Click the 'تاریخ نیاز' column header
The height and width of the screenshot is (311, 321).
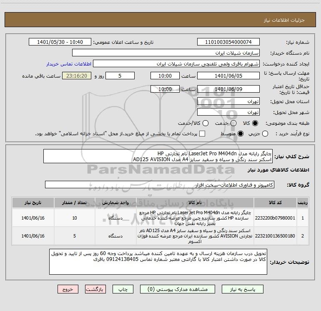click(33, 202)
